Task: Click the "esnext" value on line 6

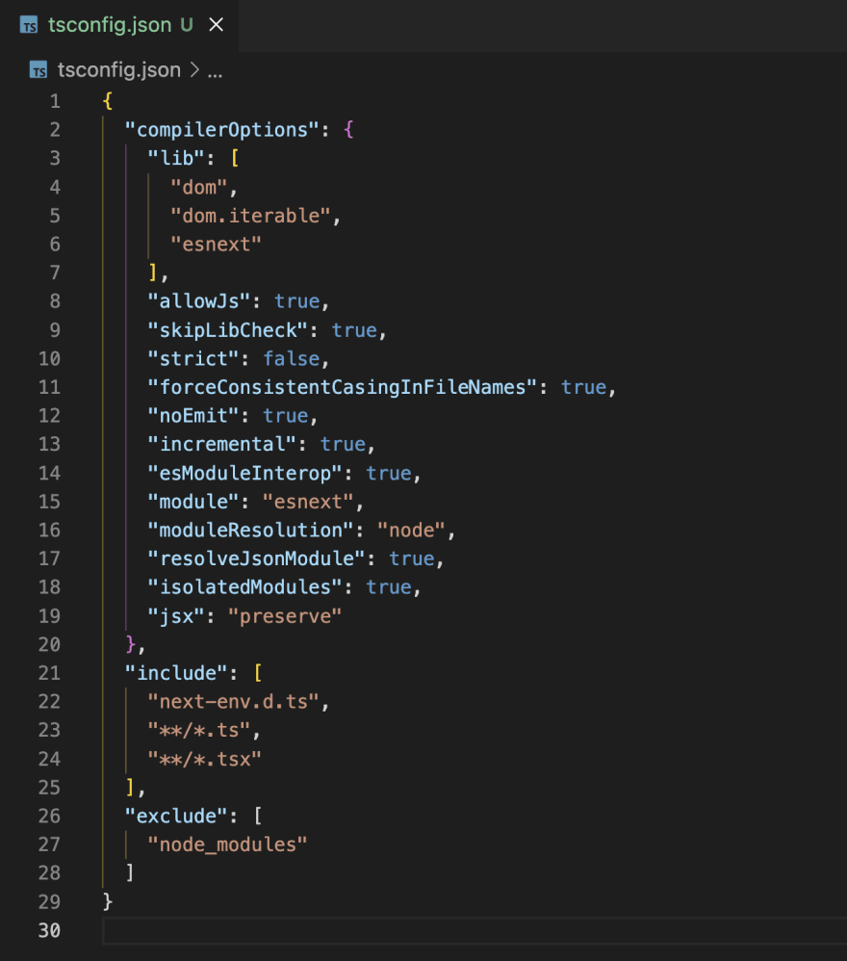Action: coord(217,244)
